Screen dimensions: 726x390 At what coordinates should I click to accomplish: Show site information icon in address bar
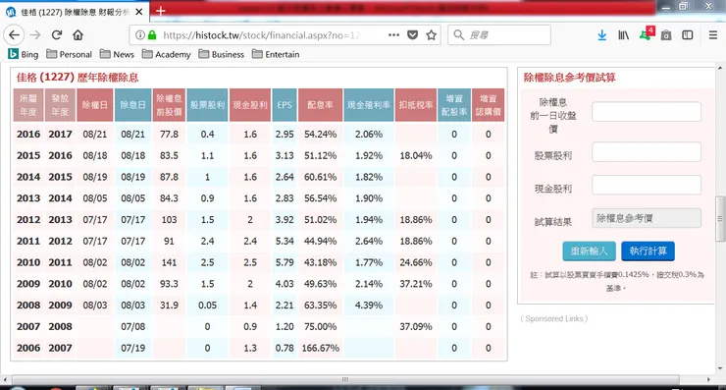[139, 34]
